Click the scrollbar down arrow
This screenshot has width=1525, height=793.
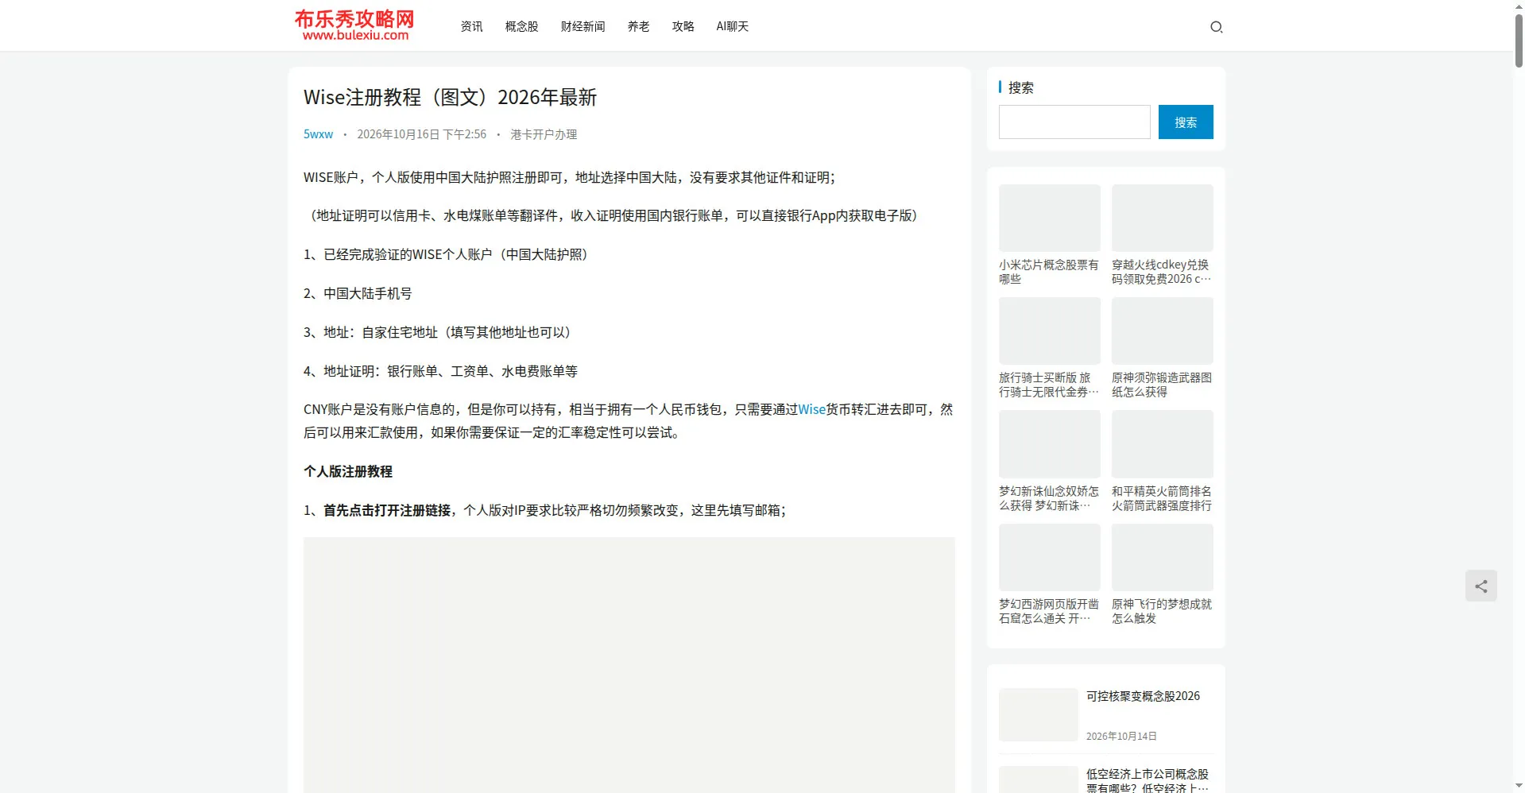point(1519,787)
